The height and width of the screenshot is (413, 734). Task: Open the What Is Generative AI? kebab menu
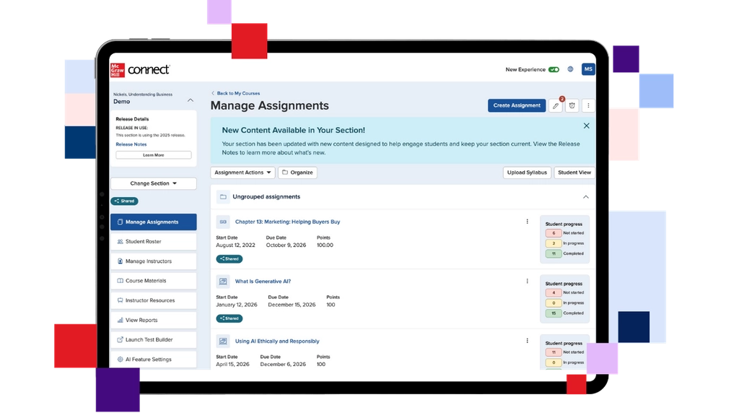(x=527, y=281)
